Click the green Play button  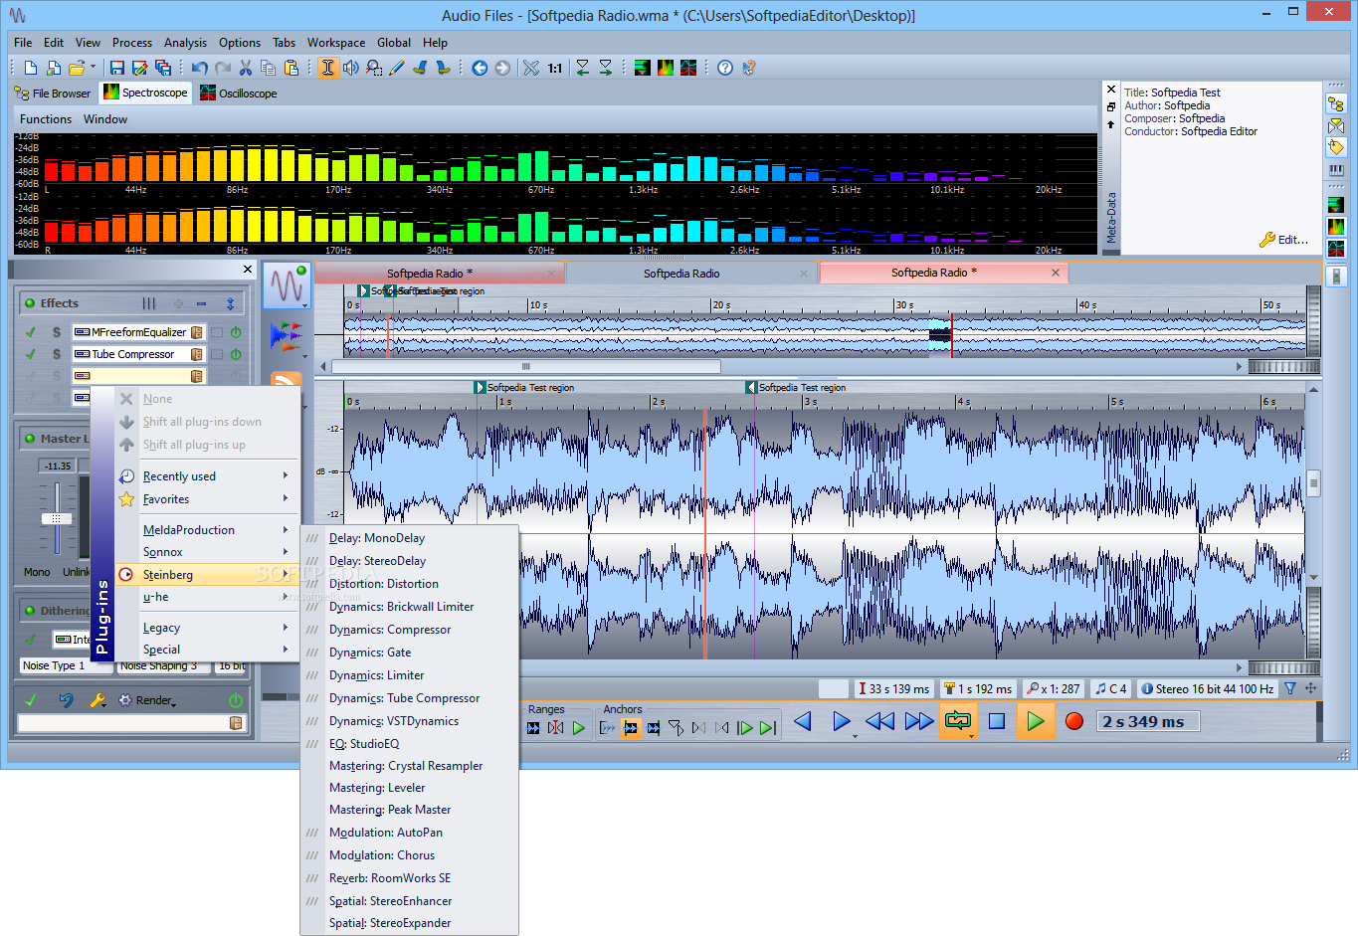pos(1036,721)
